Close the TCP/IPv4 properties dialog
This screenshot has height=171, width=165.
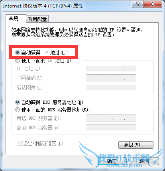click(153, 4)
